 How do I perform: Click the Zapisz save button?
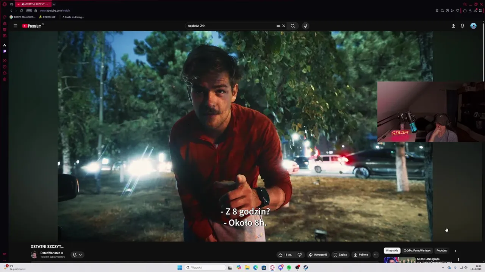coord(340,255)
